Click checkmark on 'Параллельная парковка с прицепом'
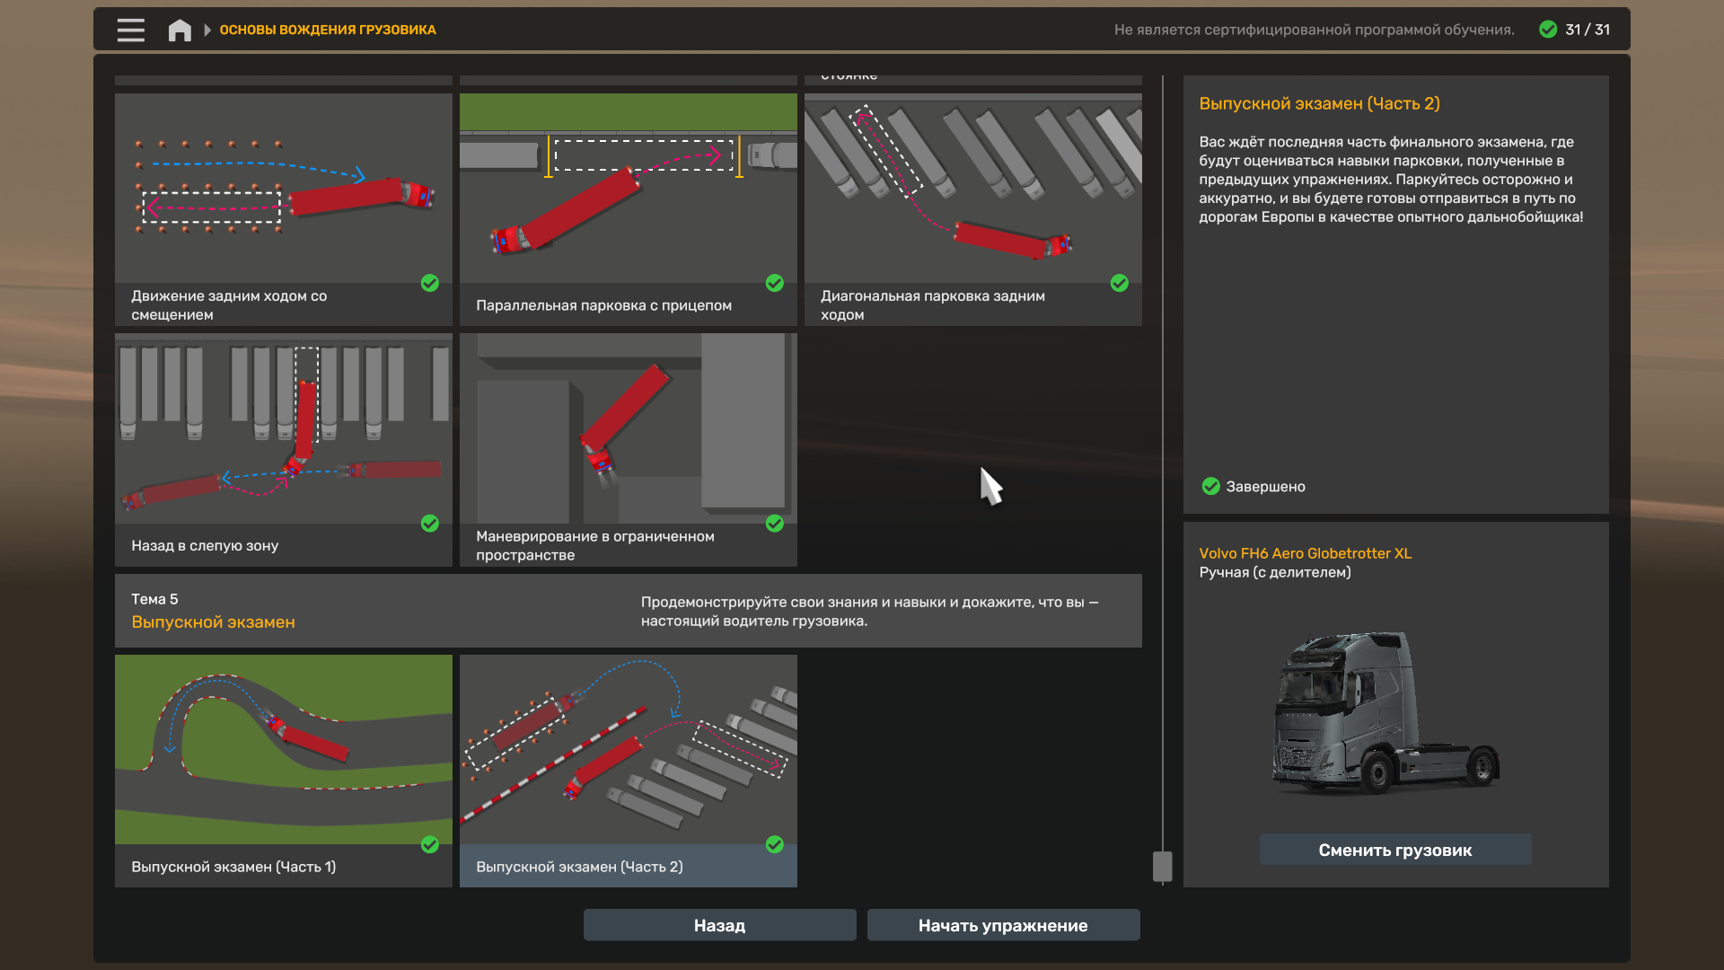The image size is (1724, 970). (775, 283)
